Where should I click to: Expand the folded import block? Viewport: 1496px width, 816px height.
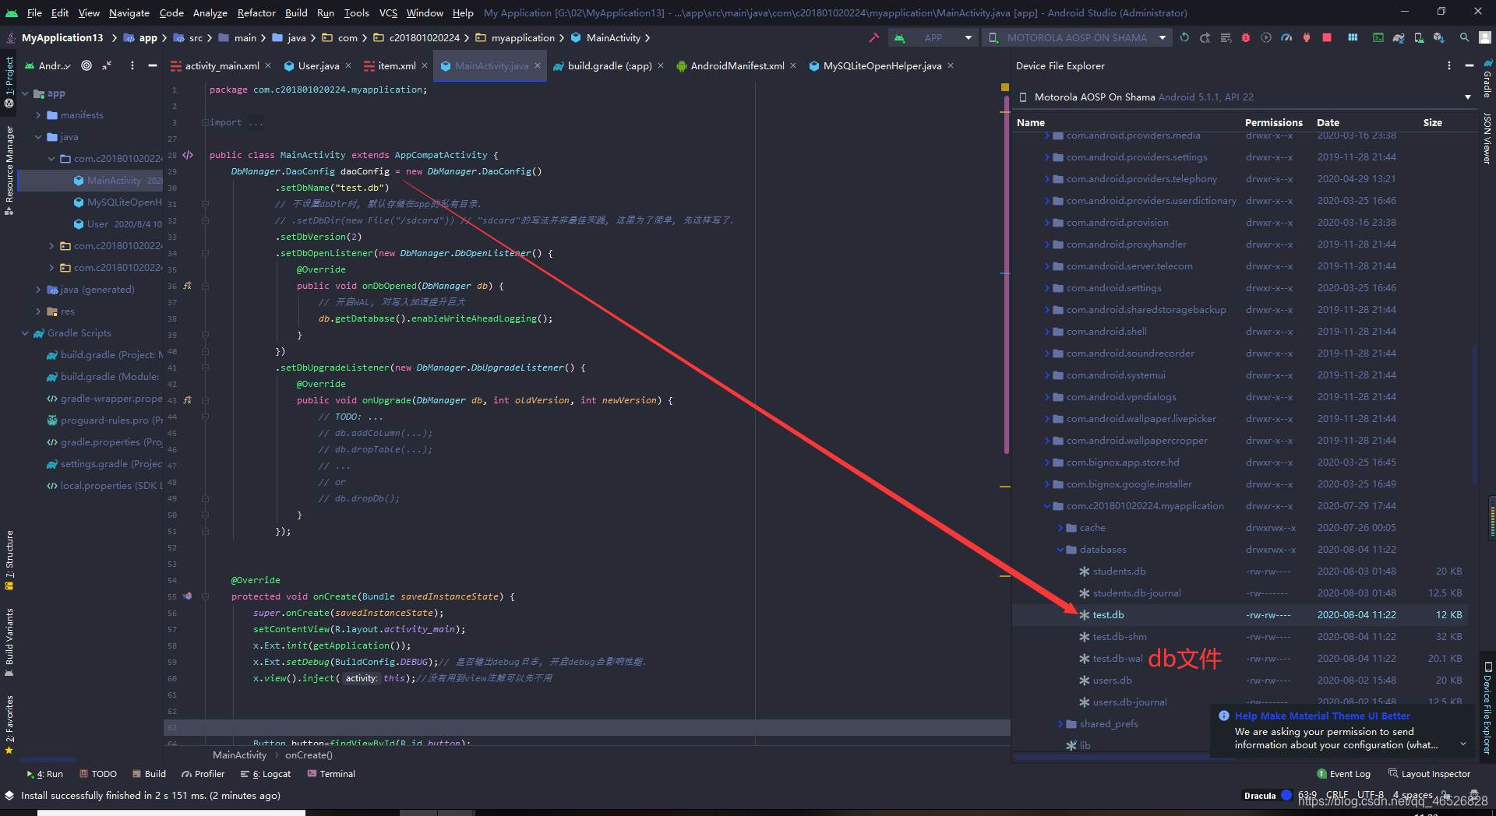pyautogui.click(x=204, y=122)
